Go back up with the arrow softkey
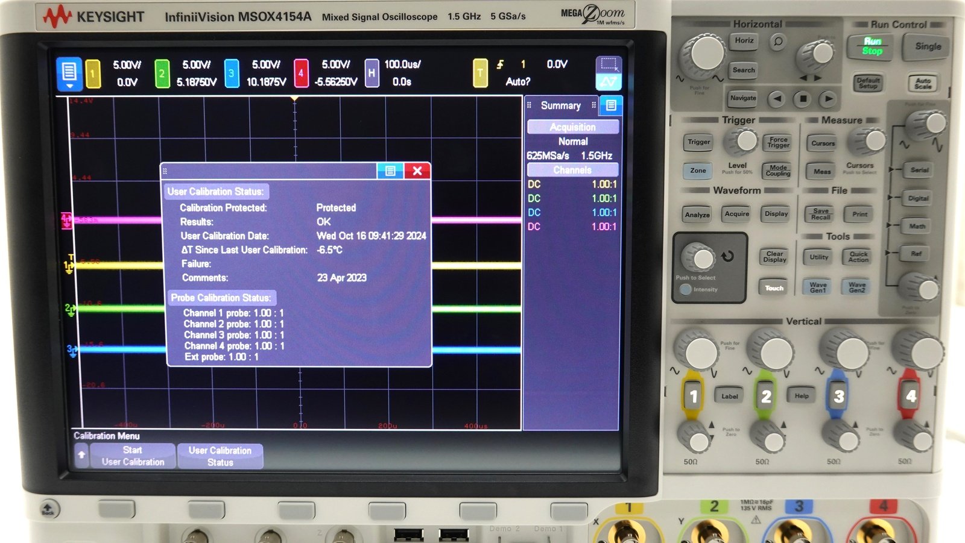 click(x=81, y=456)
